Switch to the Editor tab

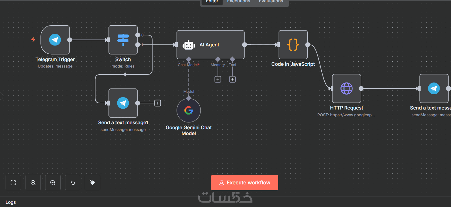212,1
